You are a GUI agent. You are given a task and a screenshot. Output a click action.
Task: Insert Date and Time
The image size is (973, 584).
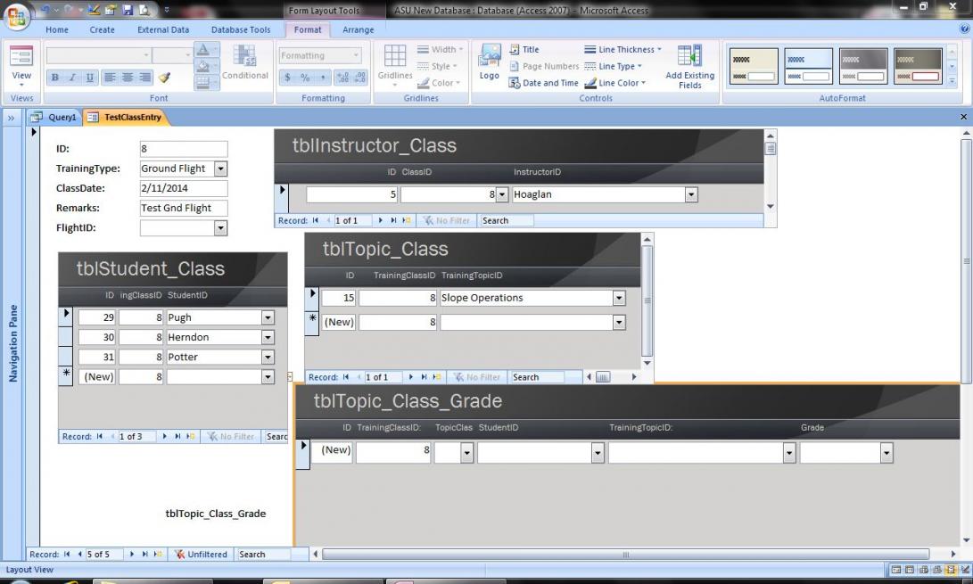(544, 83)
